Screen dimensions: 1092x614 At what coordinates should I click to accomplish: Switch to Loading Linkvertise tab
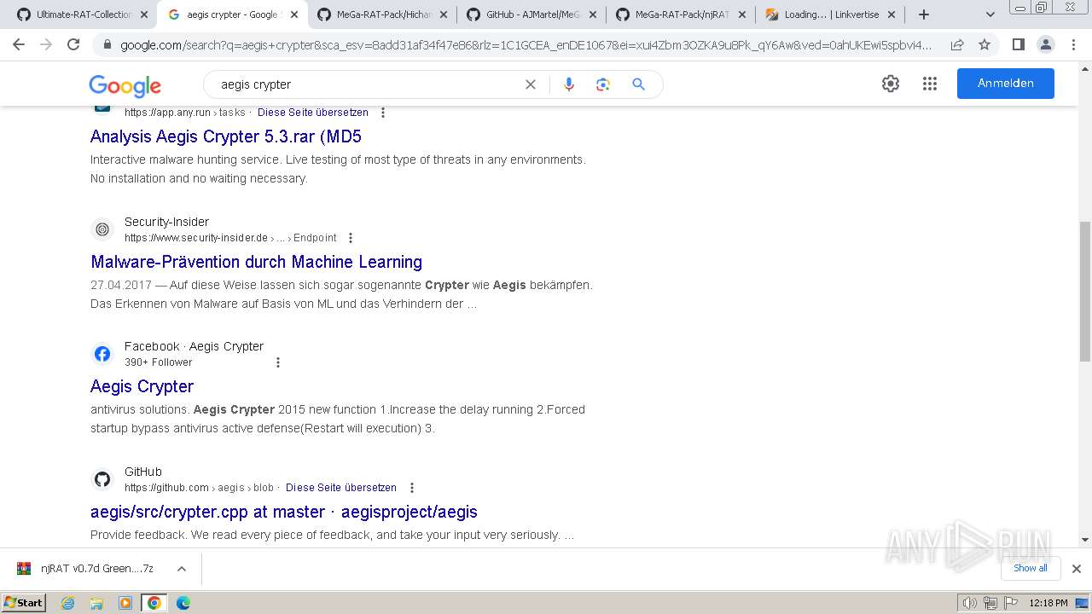(830, 14)
